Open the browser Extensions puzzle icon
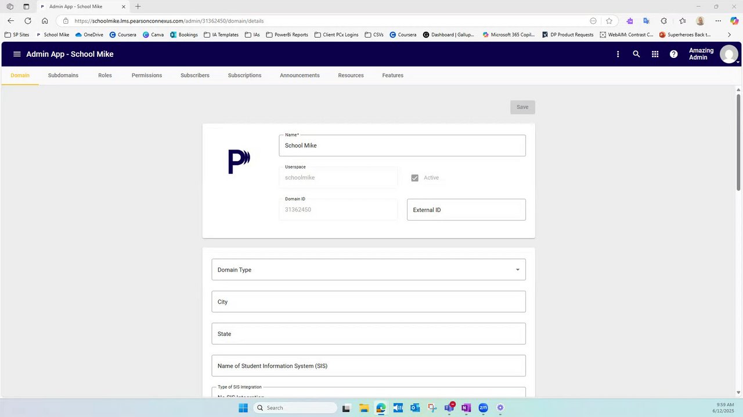Viewport: 743px width, 417px height. 664,20
